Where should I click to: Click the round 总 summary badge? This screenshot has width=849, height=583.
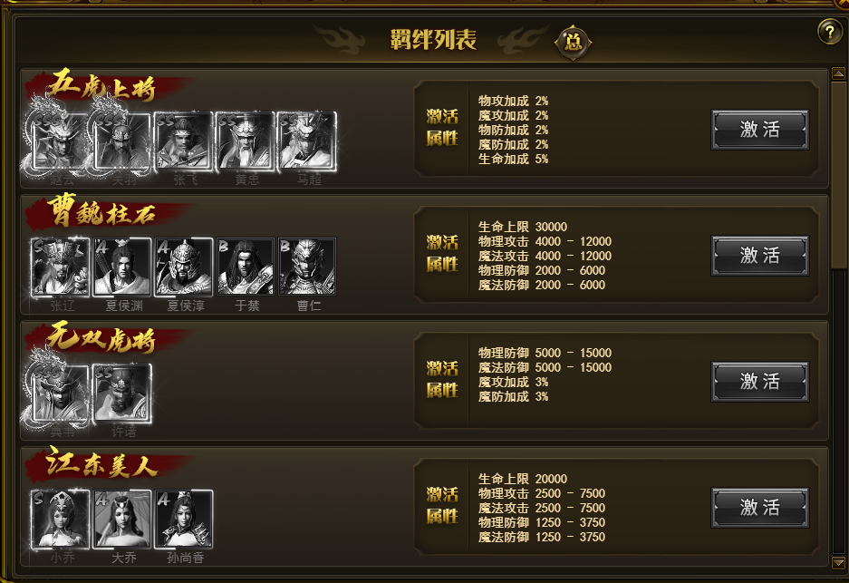[573, 42]
